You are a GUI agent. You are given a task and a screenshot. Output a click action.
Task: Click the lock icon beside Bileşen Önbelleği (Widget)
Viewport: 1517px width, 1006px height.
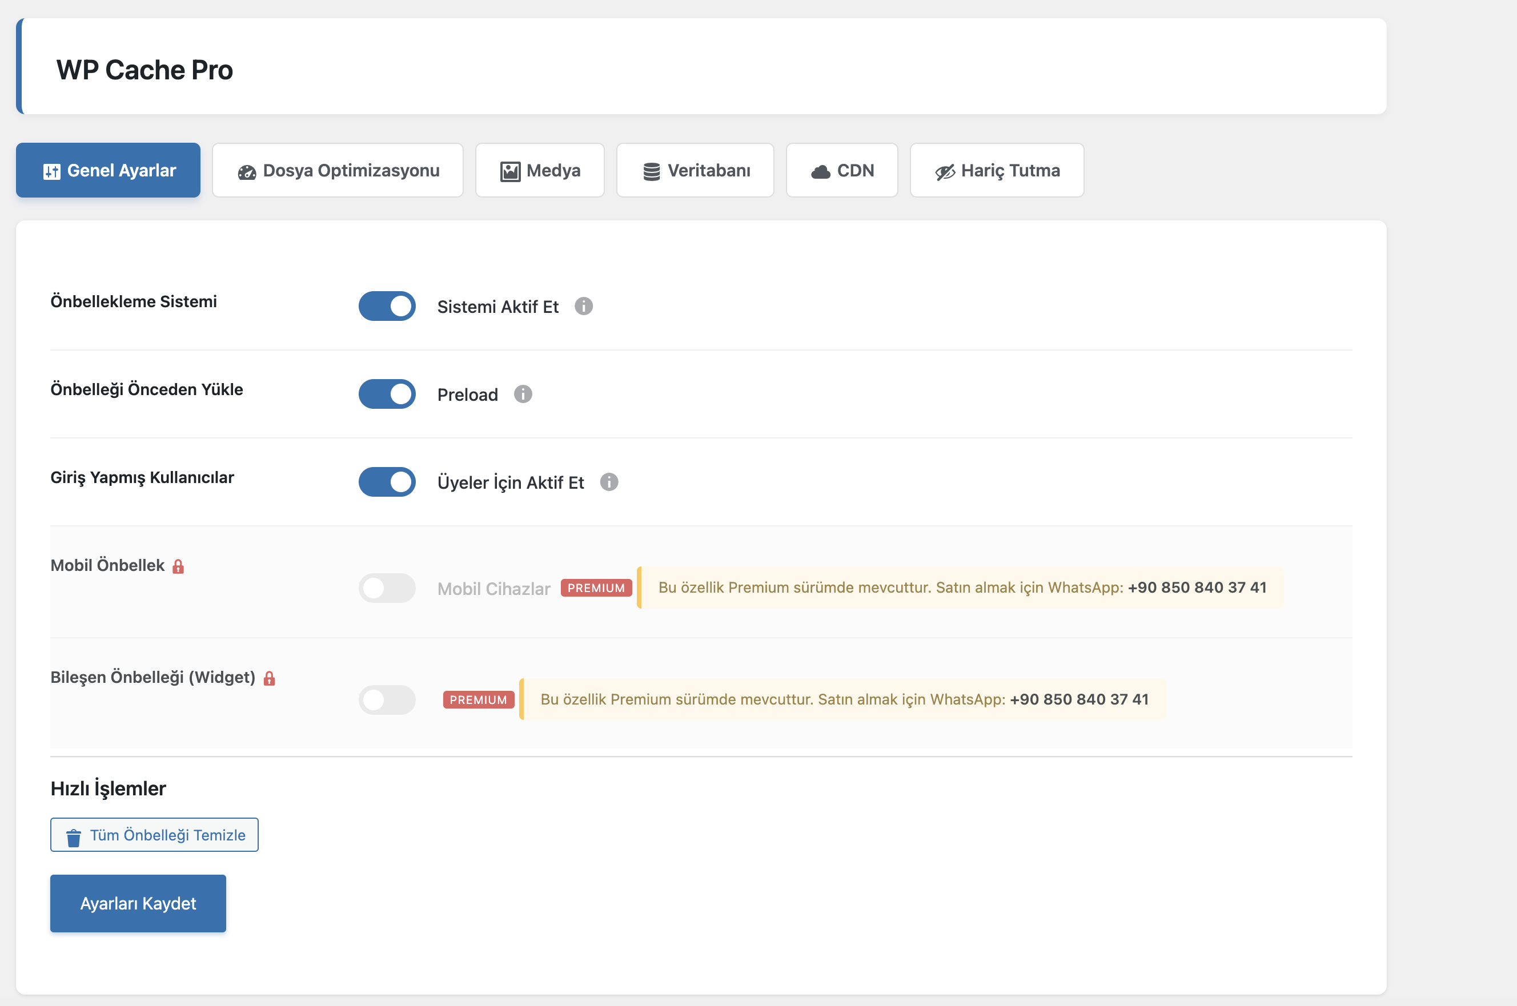270,678
